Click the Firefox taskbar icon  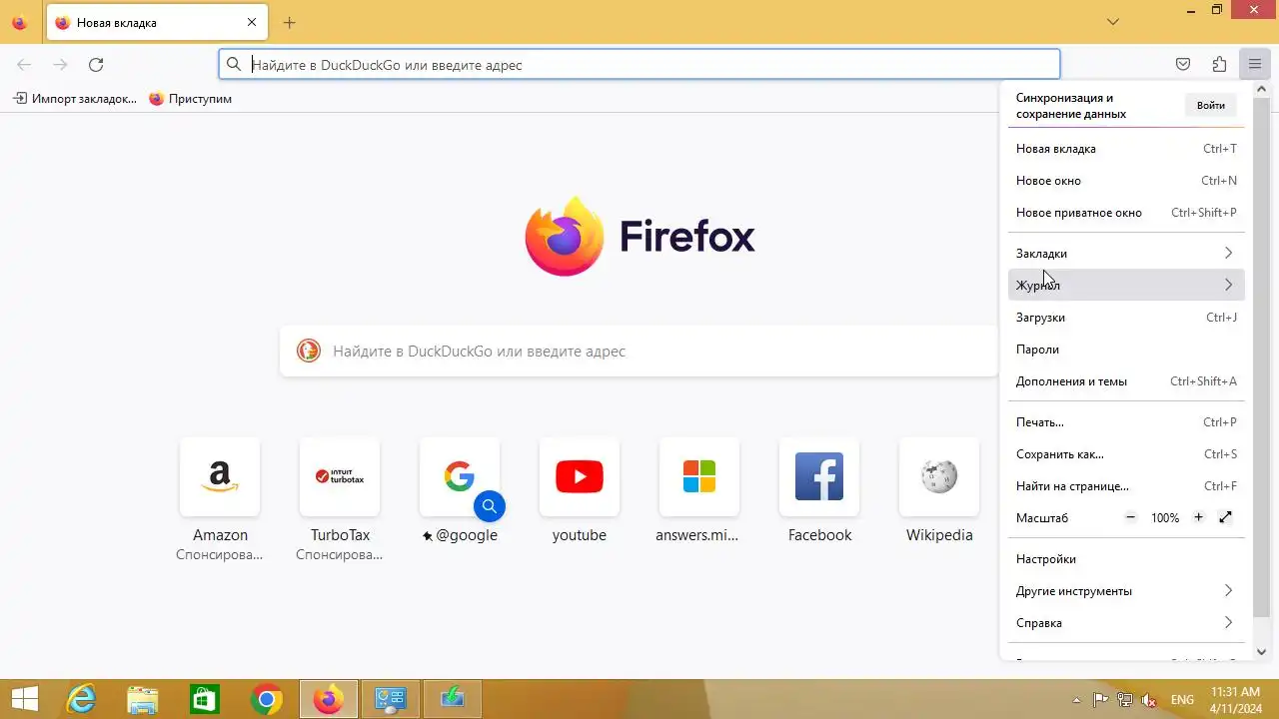point(329,699)
